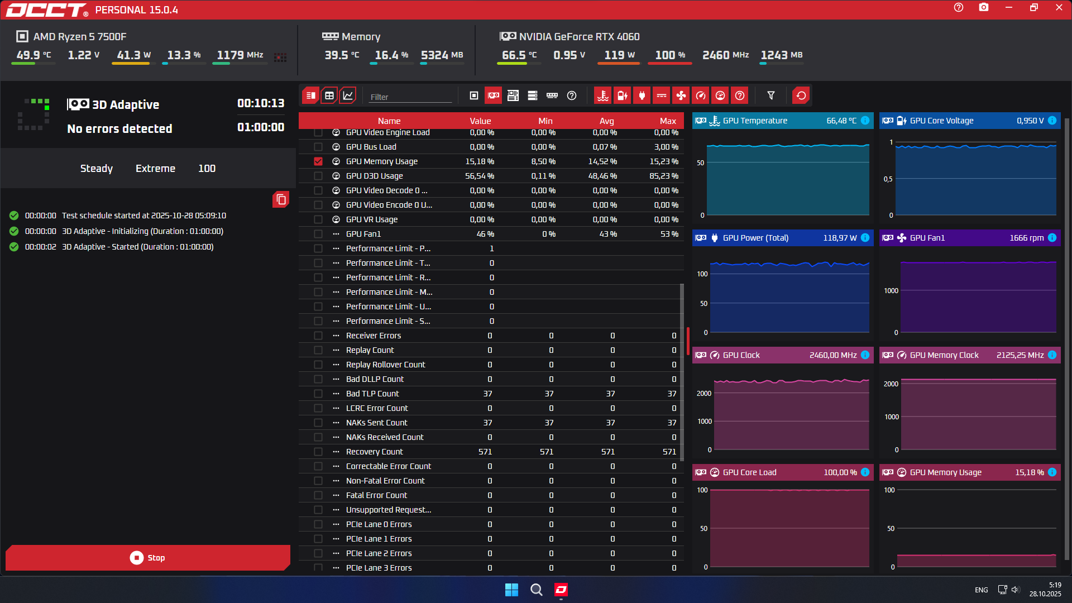The image size is (1072, 603).
Task: Toggle the memory device filter icon
Action: (x=552, y=95)
